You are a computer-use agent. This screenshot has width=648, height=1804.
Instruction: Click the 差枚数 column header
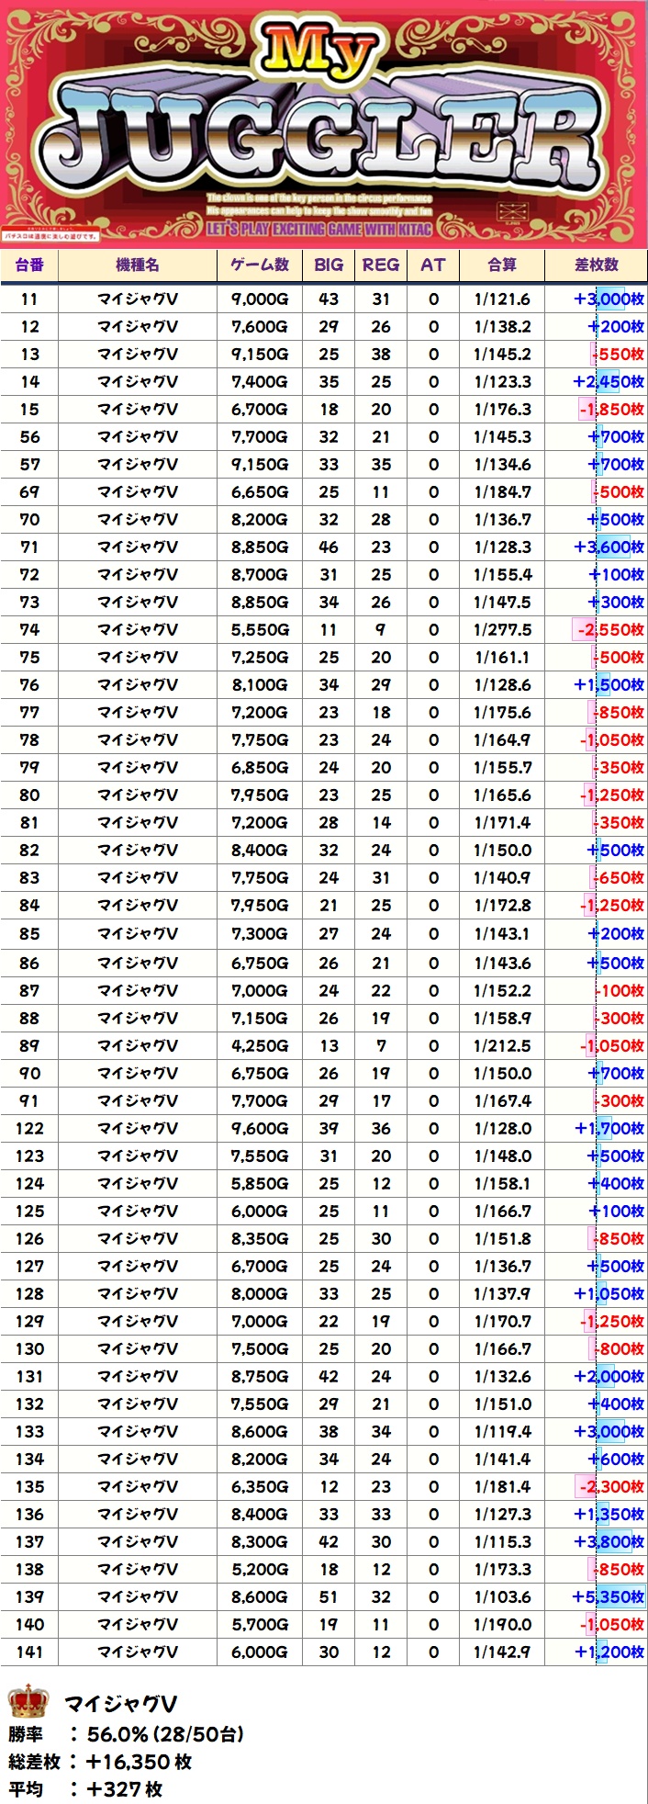(x=596, y=265)
